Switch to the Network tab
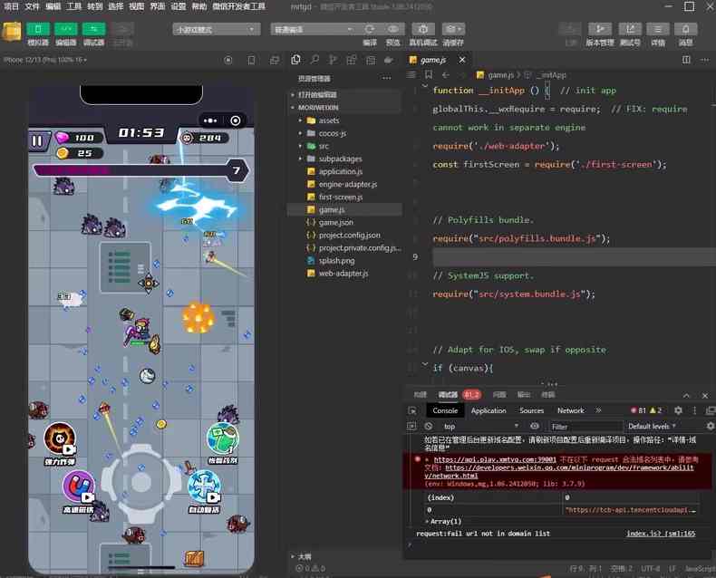Viewport: 716px width, 578px height. pyautogui.click(x=570, y=410)
